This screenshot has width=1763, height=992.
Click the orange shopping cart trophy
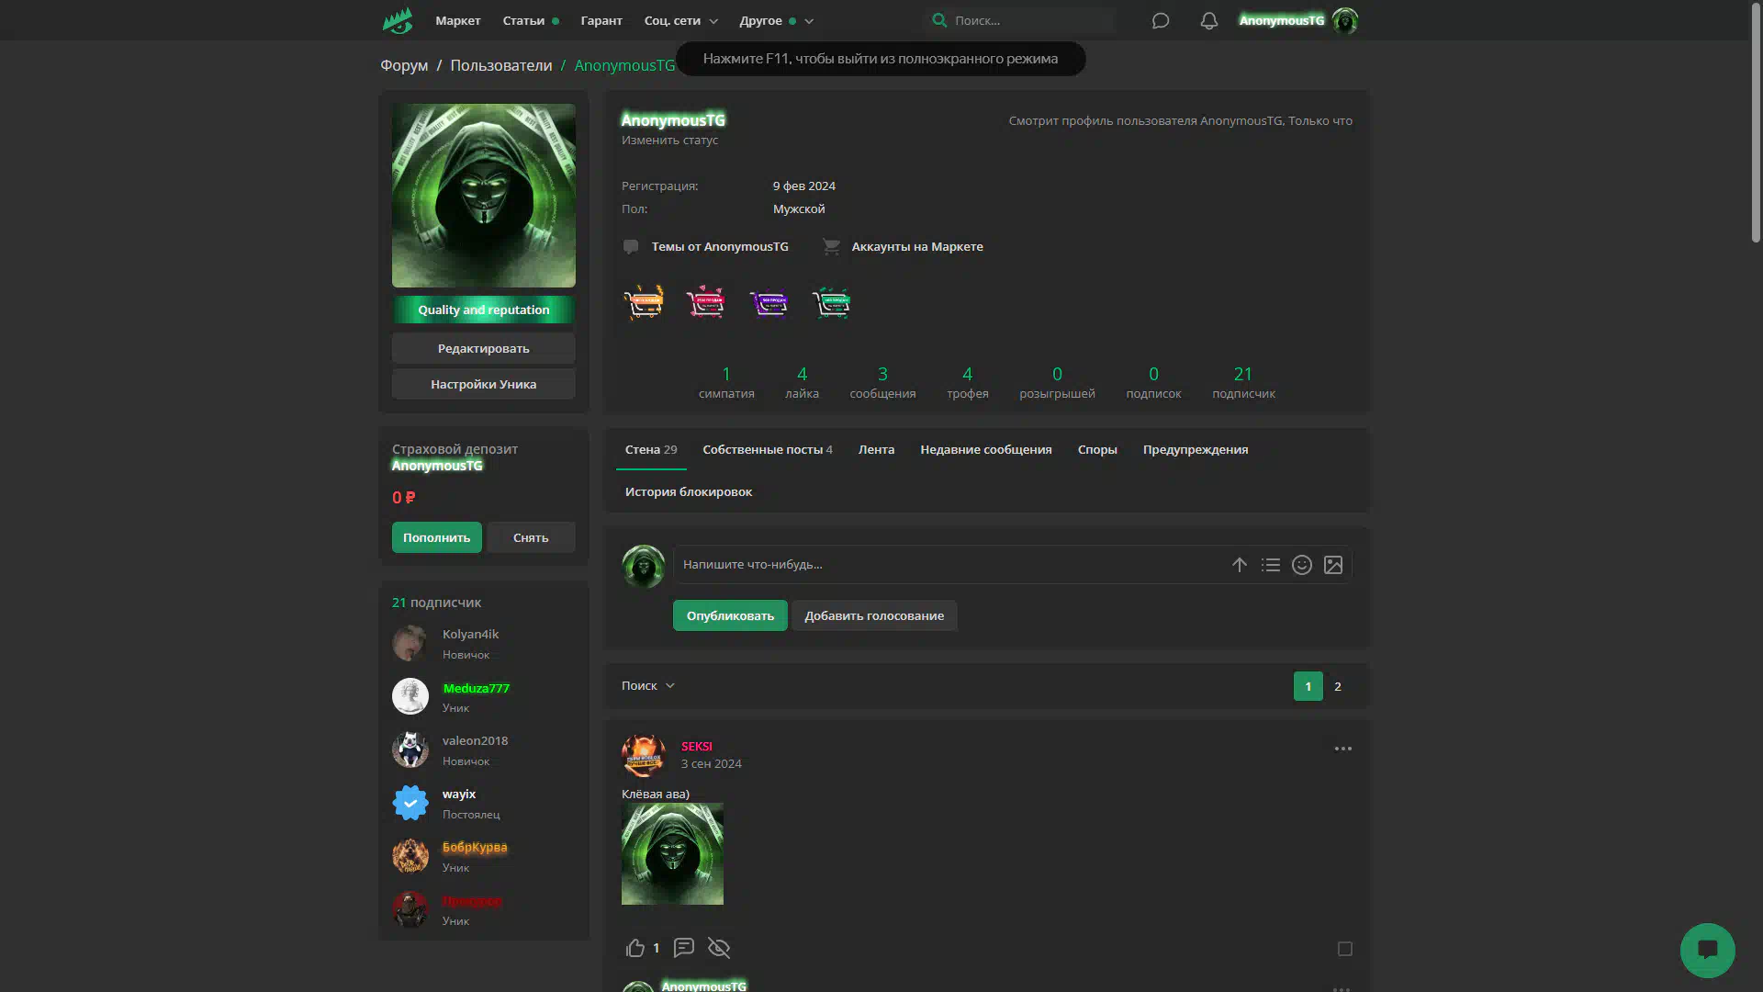point(643,302)
